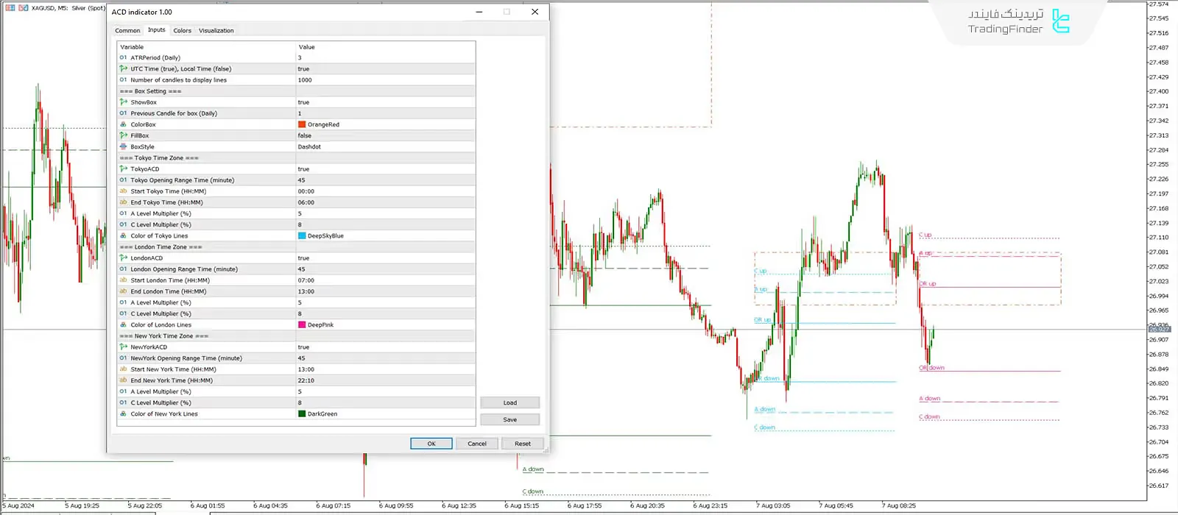This screenshot has height=515, width=1178.
Task: Click the integer icon beside ATRPeriod (Daily)
Action: point(123,57)
